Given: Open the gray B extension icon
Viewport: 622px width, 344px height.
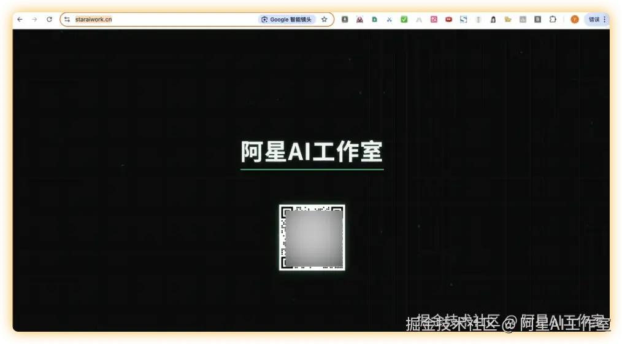Looking at the screenshot, I should click(x=537, y=20).
